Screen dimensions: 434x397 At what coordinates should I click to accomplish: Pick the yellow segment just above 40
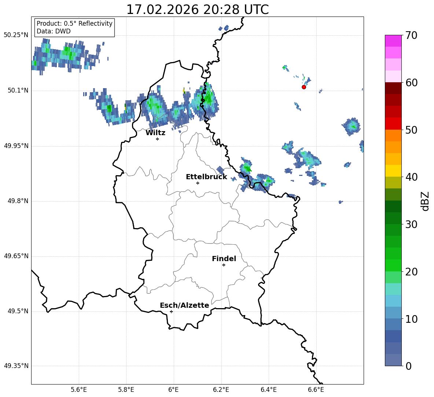click(x=393, y=171)
